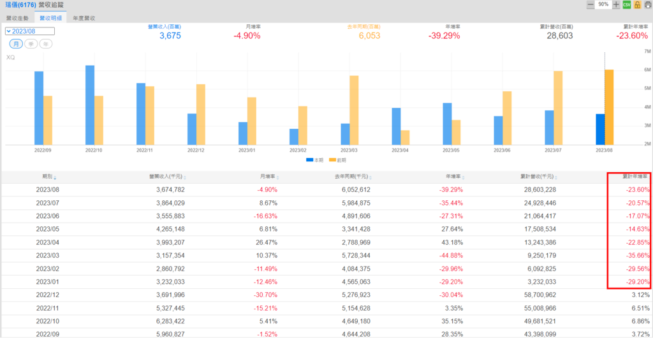The image size is (653, 338).
Task: Click the 90% zoom level field
Action: click(603, 4)
